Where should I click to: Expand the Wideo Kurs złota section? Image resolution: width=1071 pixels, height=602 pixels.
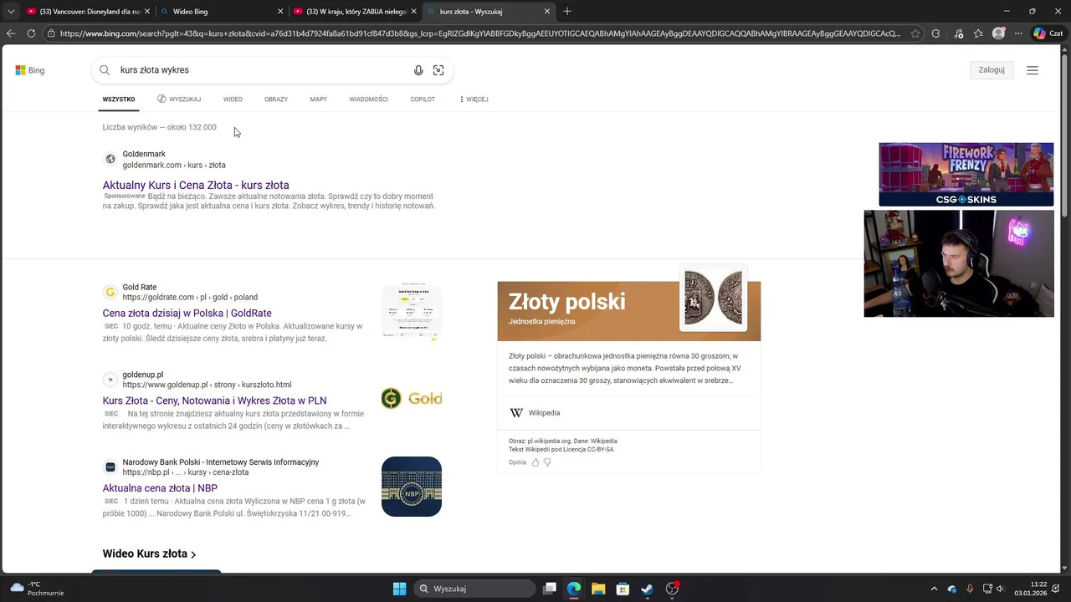coord(150,554)
